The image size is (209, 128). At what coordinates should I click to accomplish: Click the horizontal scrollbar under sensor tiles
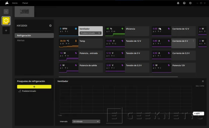(x=118, y=77)
